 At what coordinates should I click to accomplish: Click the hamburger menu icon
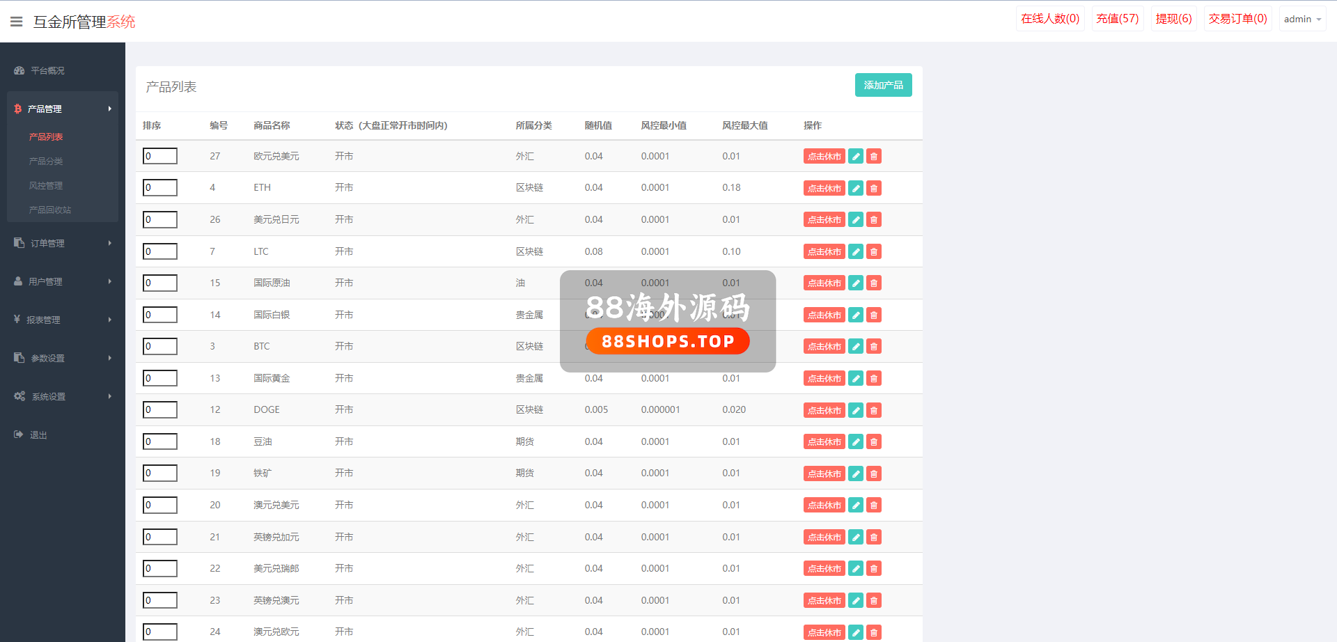tap(17, 22)
